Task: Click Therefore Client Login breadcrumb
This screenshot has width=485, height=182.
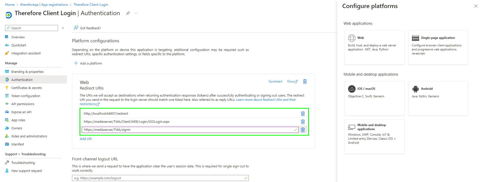Action: point(91,5)
